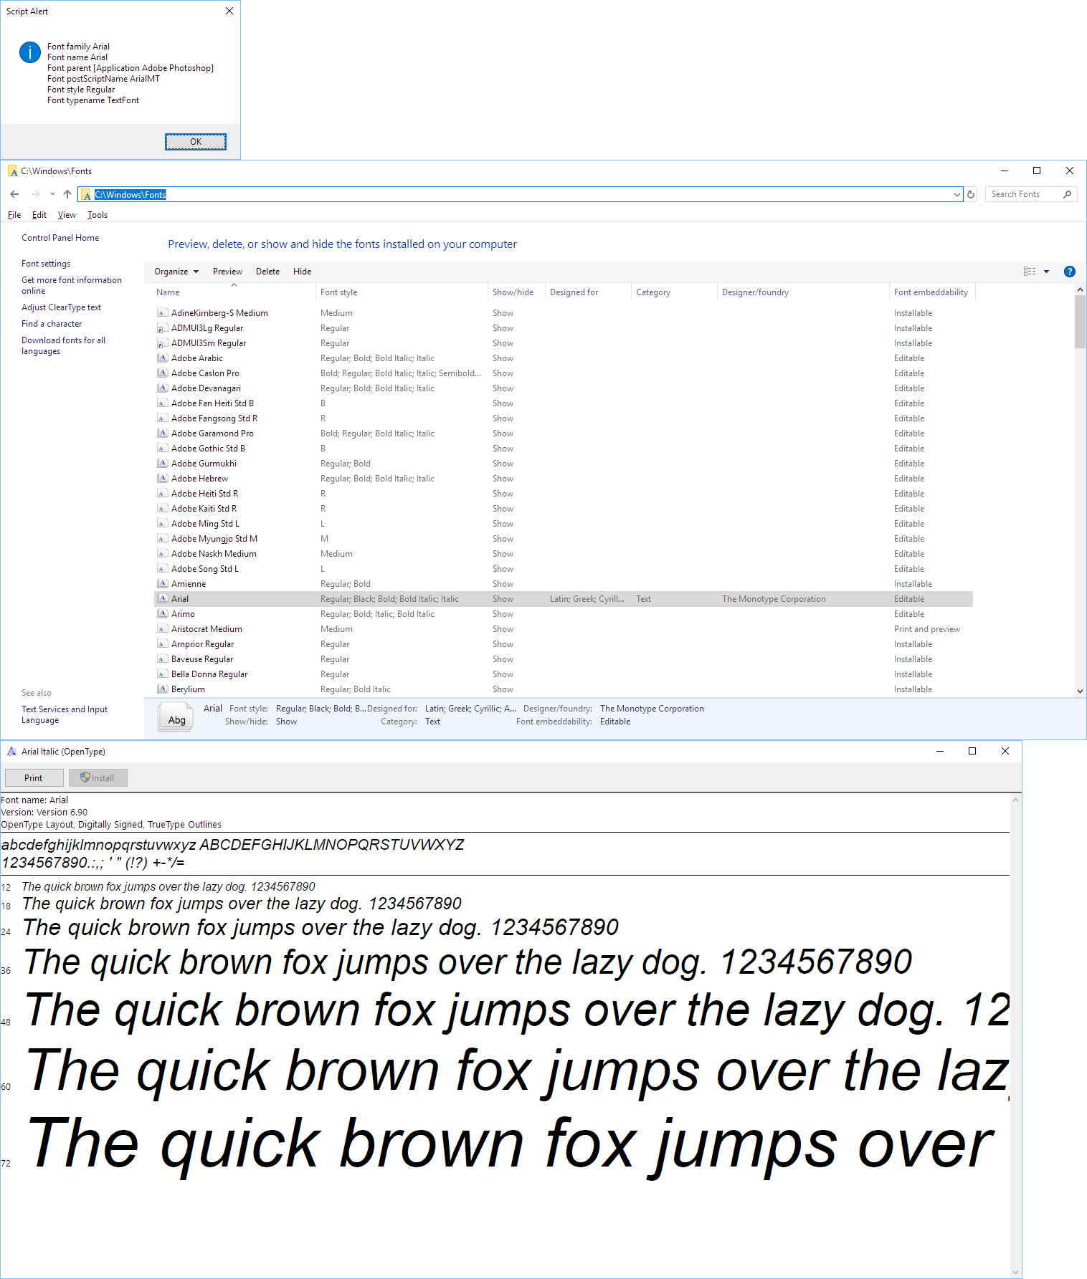Image resolution: width=1087 pixels, height=1279 pixels.
Task: Go back in Fonts window
Action: click(x=14, y=194)
